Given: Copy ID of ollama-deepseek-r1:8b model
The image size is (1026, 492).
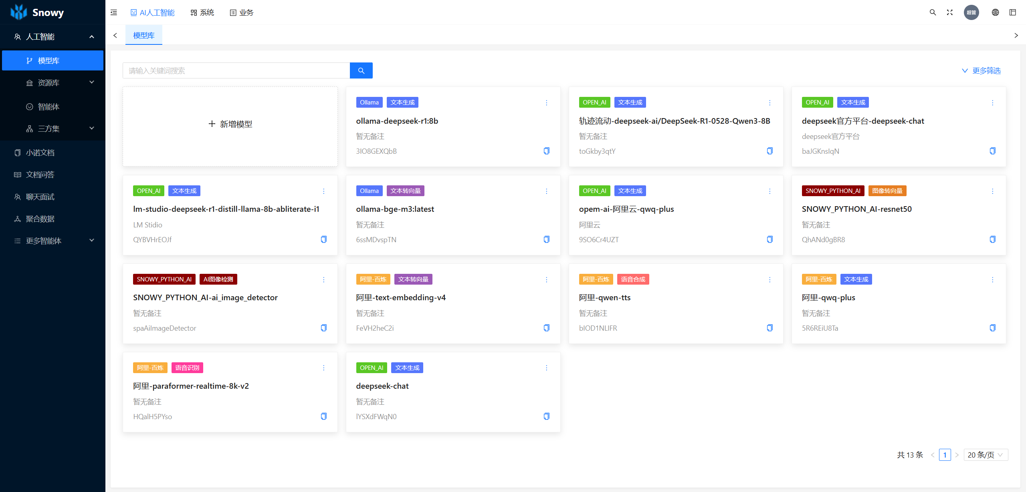Looking at the screenshot, I should tap(546, 151).
